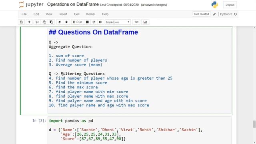
Task: Click the kernel idle indicator circle
Action: coord(235,14)
